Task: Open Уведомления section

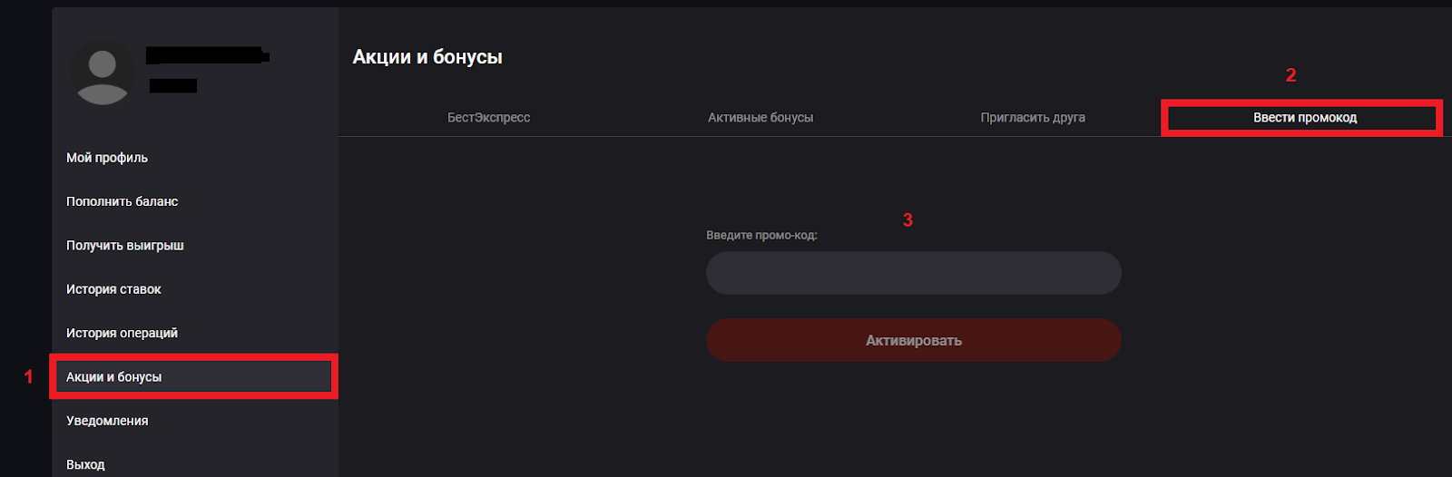Action: pos(107,421)
